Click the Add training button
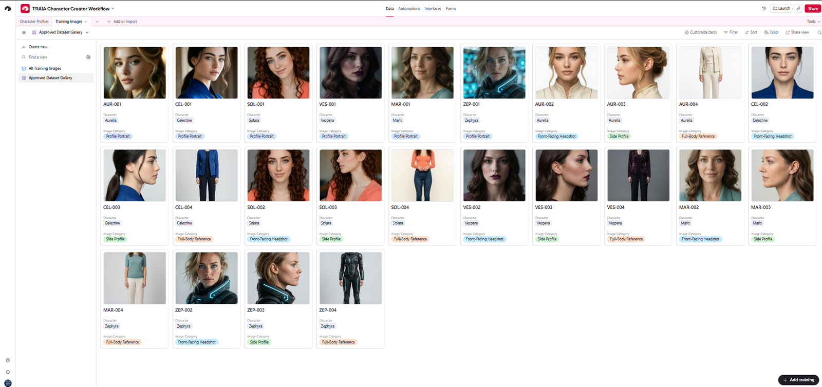The width and height of the screenshot is (822, 387). (x=798, y=380)
